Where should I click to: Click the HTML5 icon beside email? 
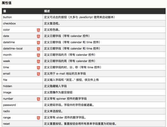click(39, 74)
